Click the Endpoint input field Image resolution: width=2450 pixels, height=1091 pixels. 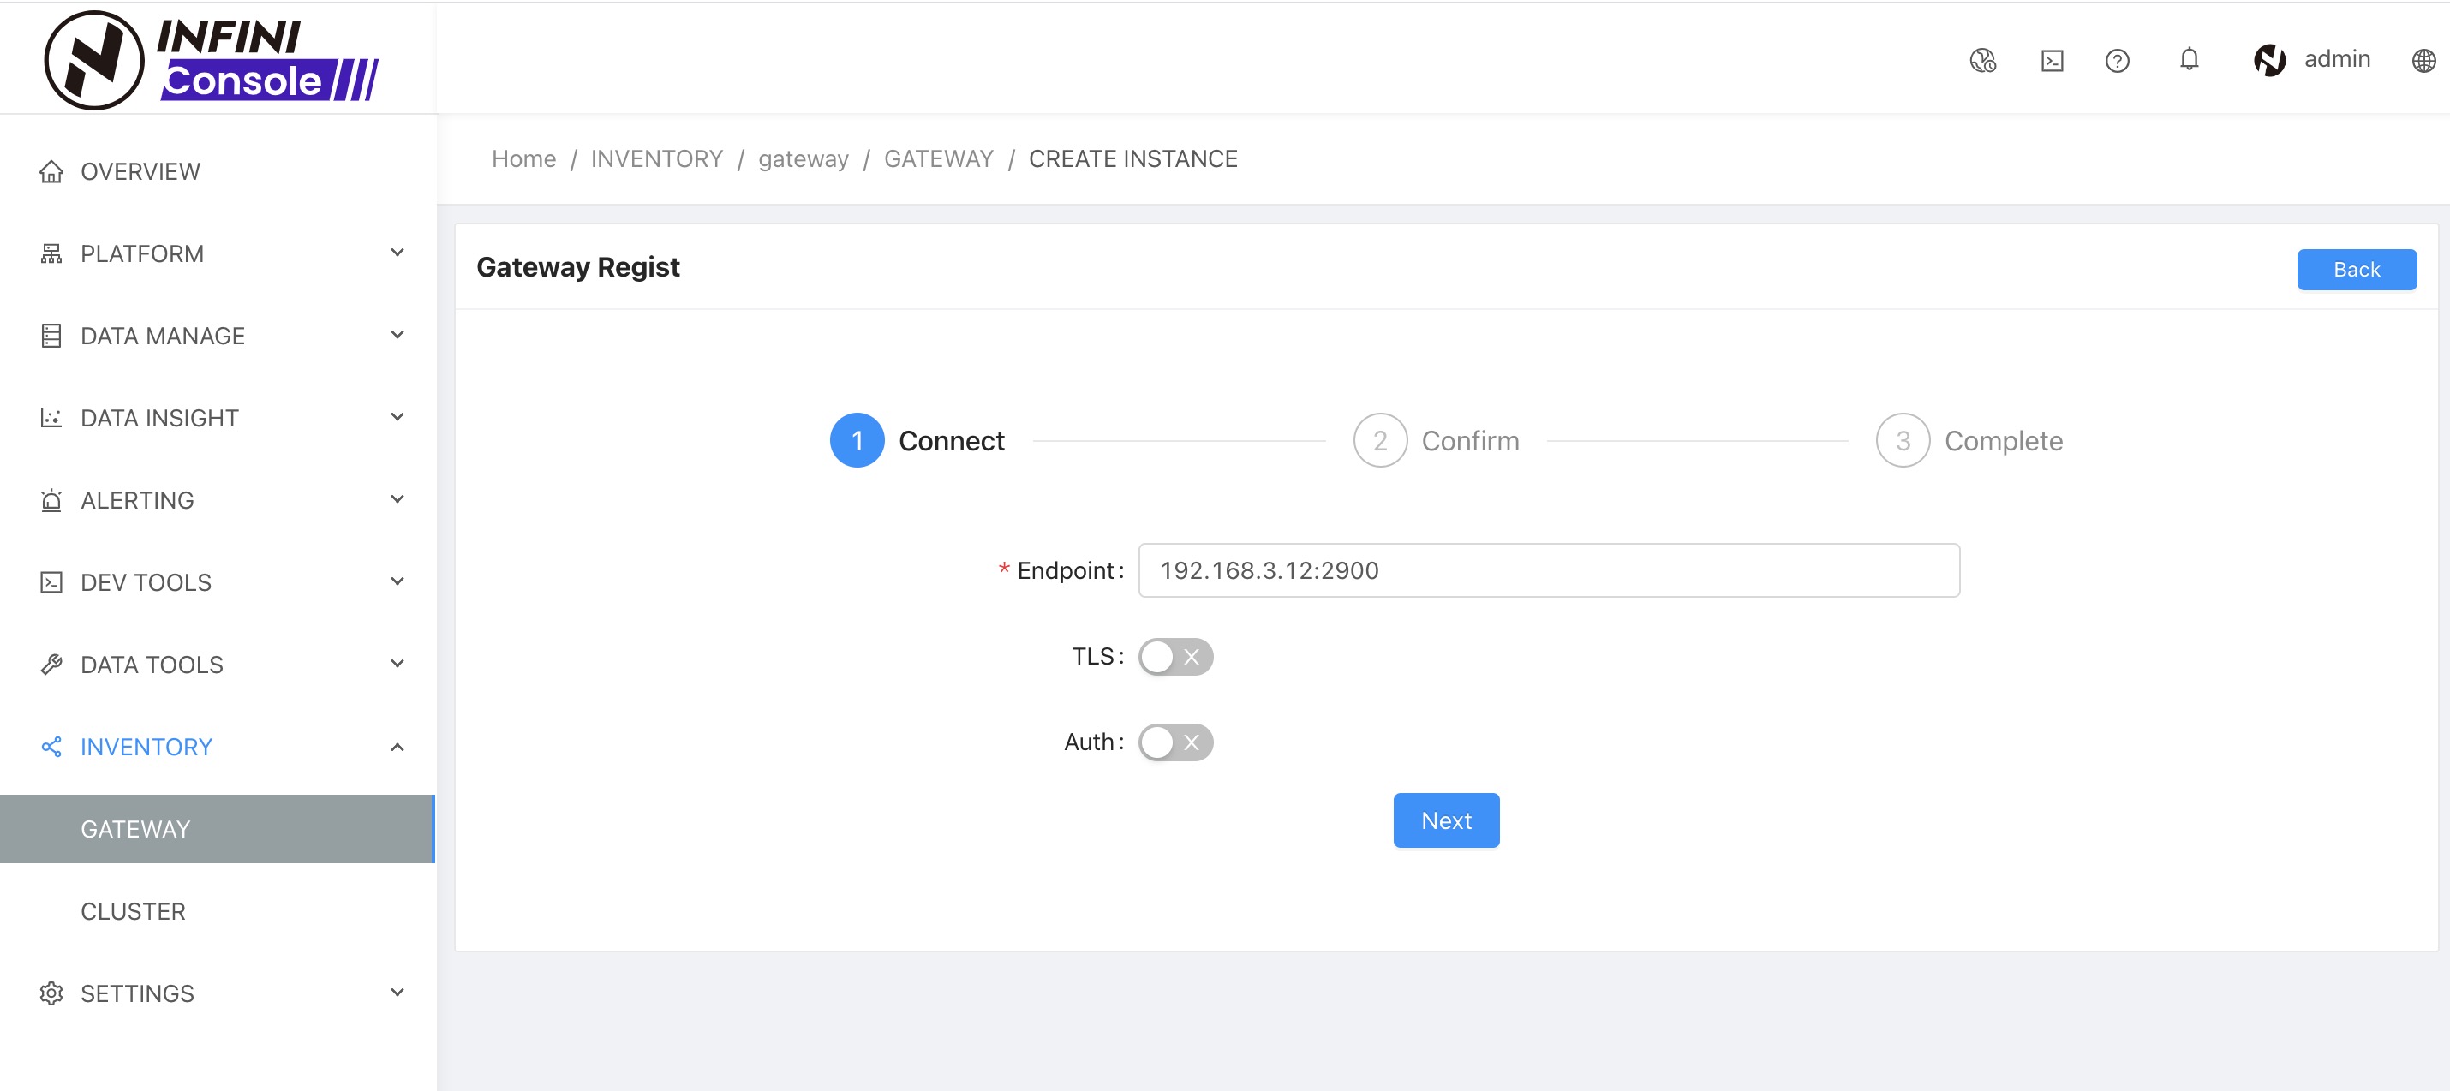coord(1547,570)
